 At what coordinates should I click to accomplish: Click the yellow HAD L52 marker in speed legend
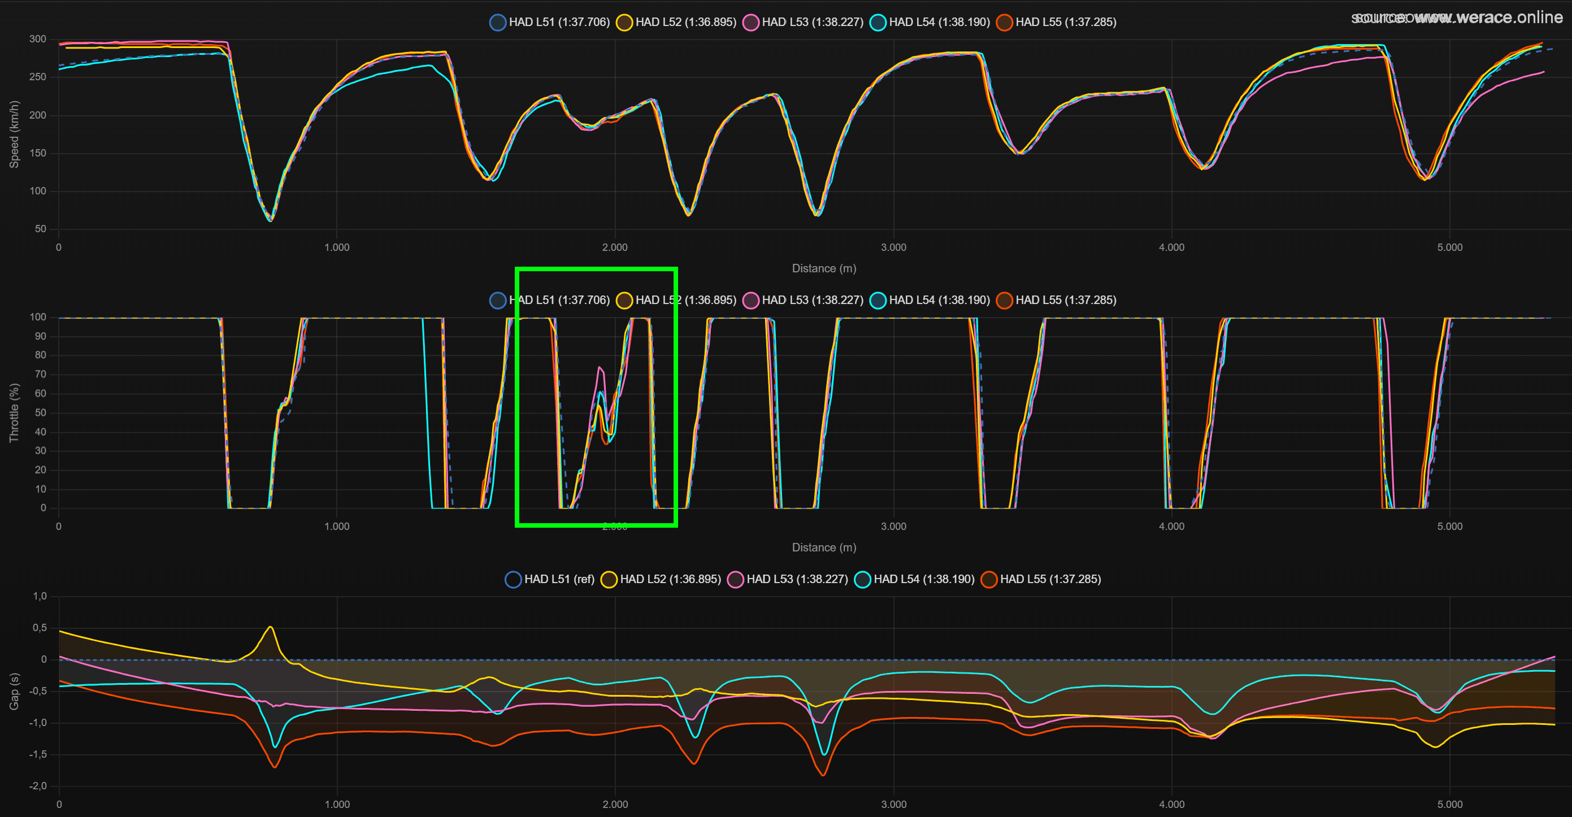pos(624,22)
